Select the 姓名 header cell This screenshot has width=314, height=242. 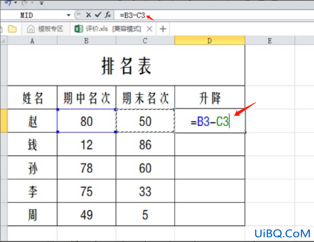32,98
